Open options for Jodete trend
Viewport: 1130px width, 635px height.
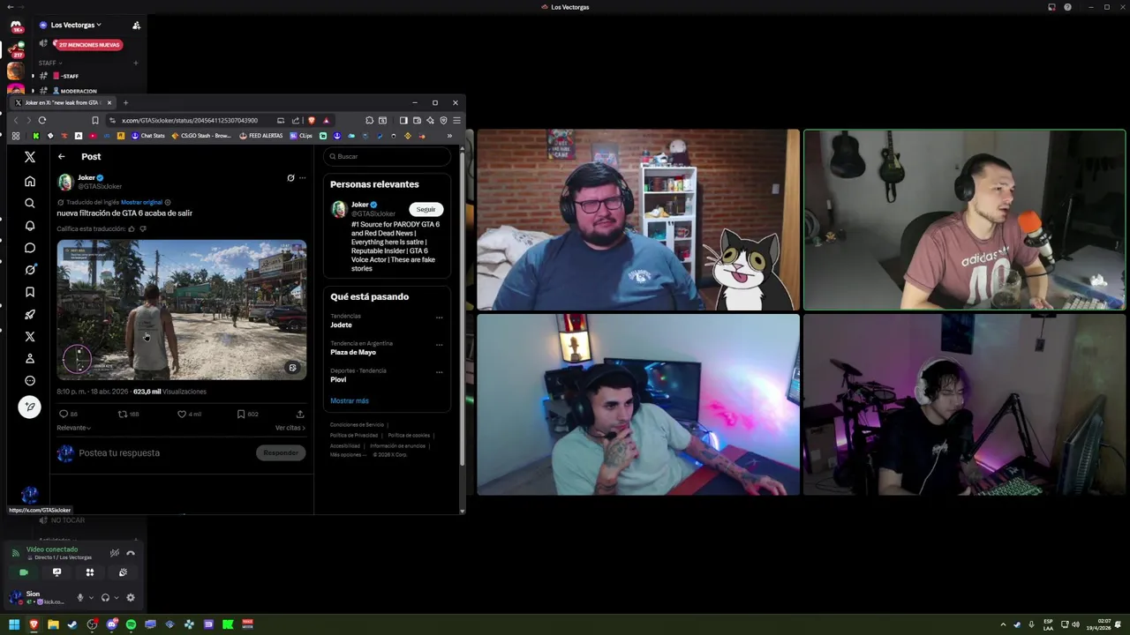pyautogui.click(x=439, y=317)
